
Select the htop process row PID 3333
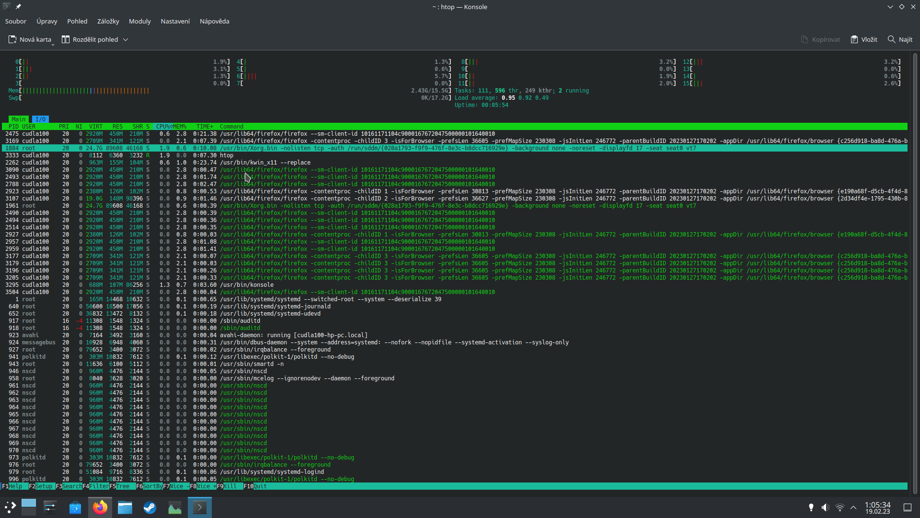(x=455, y=155)
